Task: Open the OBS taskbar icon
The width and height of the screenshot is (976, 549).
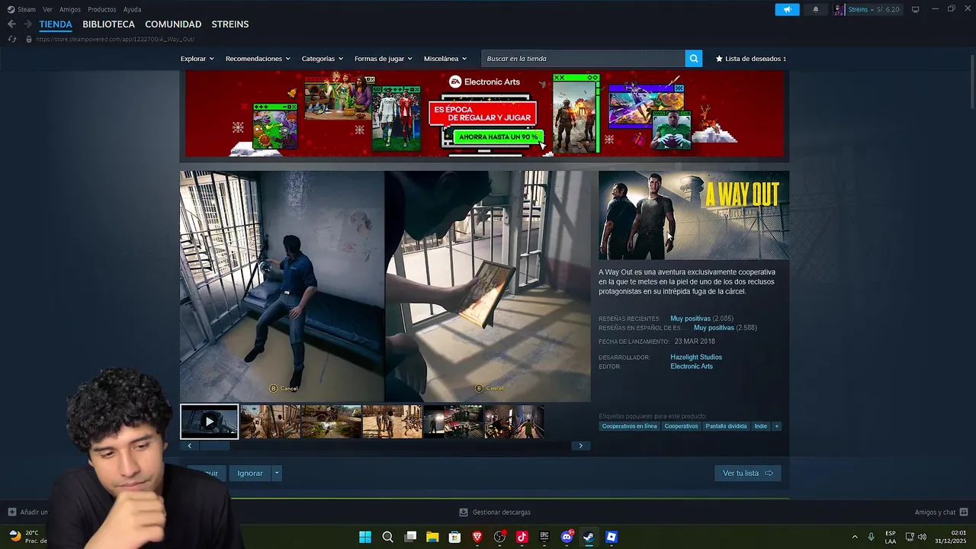Action: [x=499, y=537]
